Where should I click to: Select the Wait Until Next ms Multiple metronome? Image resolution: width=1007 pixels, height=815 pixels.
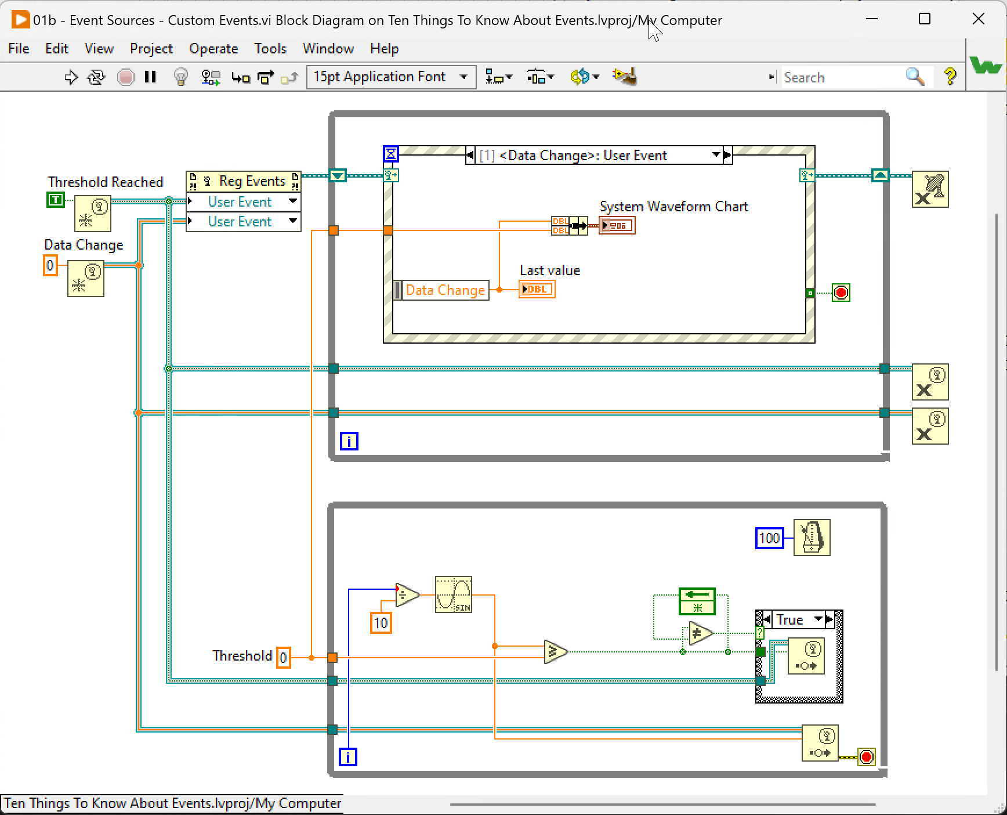tap(812, 538)
